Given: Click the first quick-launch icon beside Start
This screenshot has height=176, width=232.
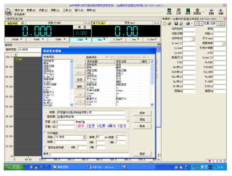Looking at the screenshot, I should [31, 167].
